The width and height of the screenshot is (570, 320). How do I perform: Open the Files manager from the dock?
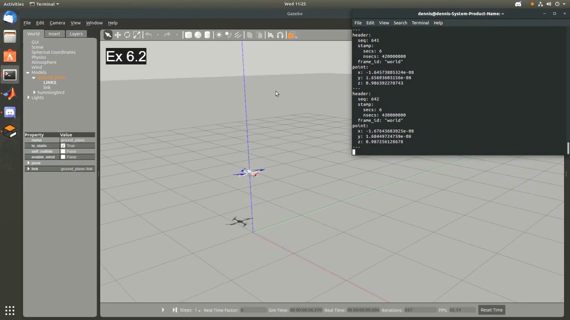pos(10,37)
